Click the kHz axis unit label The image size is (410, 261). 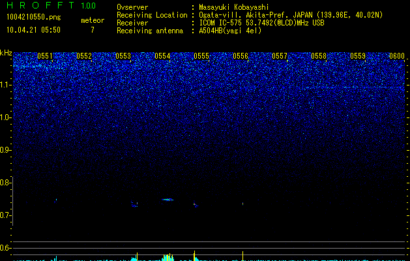point(6,53)
